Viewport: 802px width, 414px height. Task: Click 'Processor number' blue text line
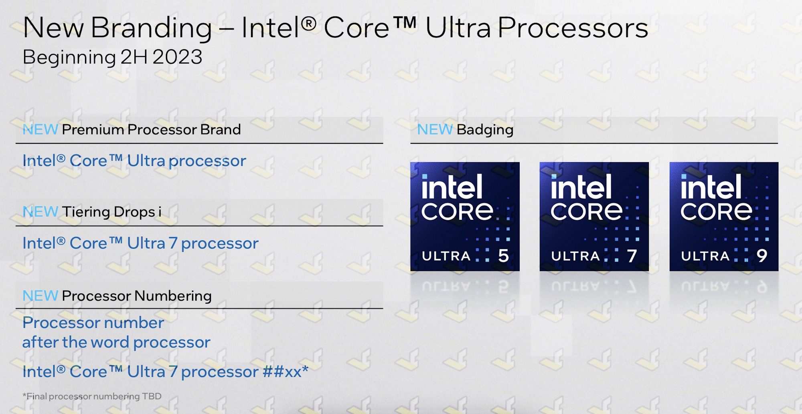(93, 323)
